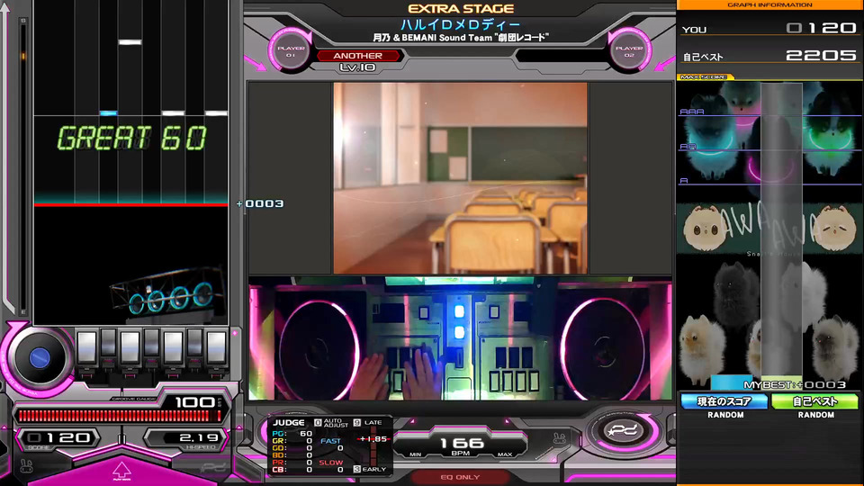
Task: Click the AAA rank line label
Action: click(x=691, y=112)
